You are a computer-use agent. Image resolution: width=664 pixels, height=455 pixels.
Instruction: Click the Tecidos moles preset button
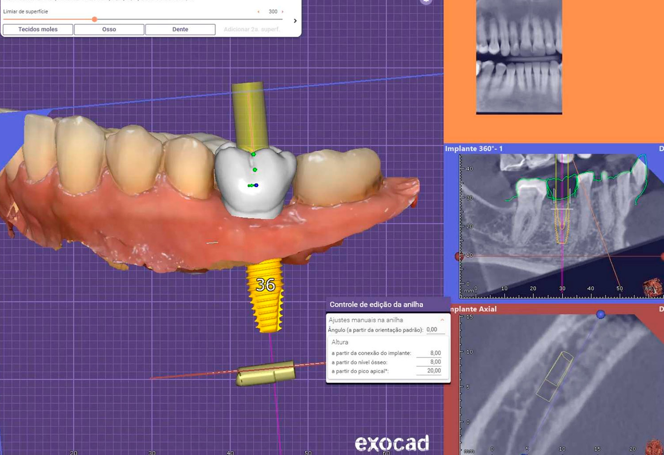click(38, 29)
